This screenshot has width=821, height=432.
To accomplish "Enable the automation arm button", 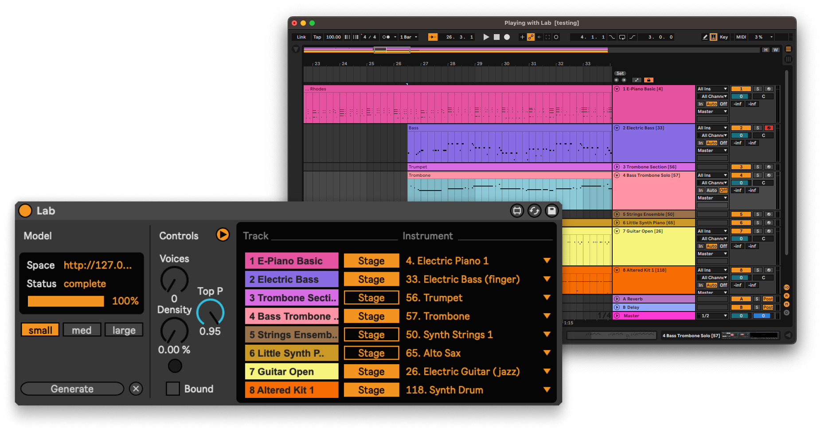I will [531, 37].
